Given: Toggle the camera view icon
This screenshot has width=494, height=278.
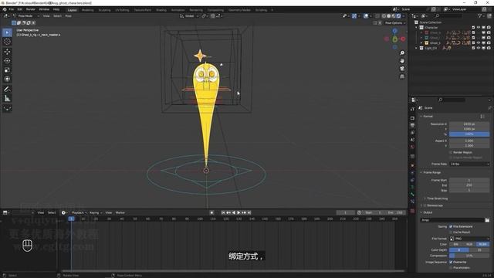Looking at the screenshot, I should tap(402, 69).
